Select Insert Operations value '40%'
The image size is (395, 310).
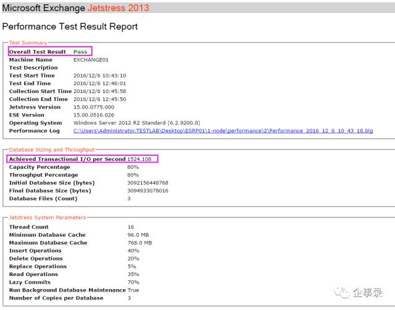133,251
